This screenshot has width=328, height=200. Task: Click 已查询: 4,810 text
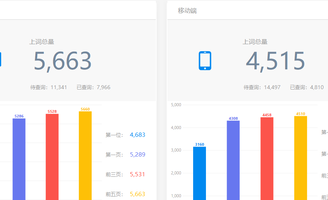[x=307, y=87]
